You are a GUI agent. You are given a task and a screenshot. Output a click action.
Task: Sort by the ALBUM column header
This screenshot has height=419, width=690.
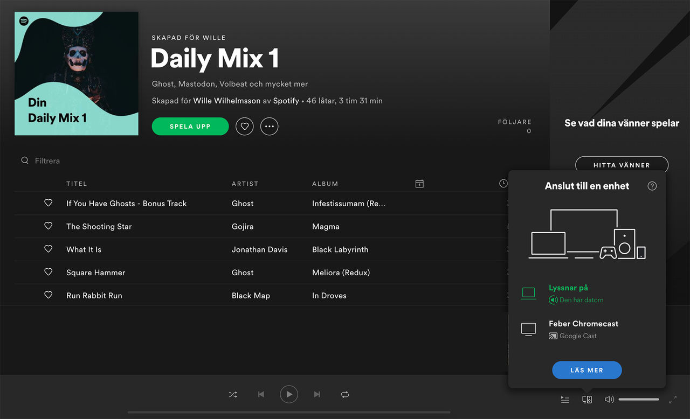click(x=325, y=184)
